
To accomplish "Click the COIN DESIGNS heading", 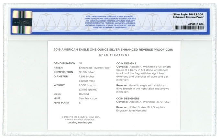I will coord(126,63).
